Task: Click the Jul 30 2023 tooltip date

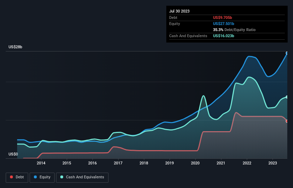Action: 180,11
